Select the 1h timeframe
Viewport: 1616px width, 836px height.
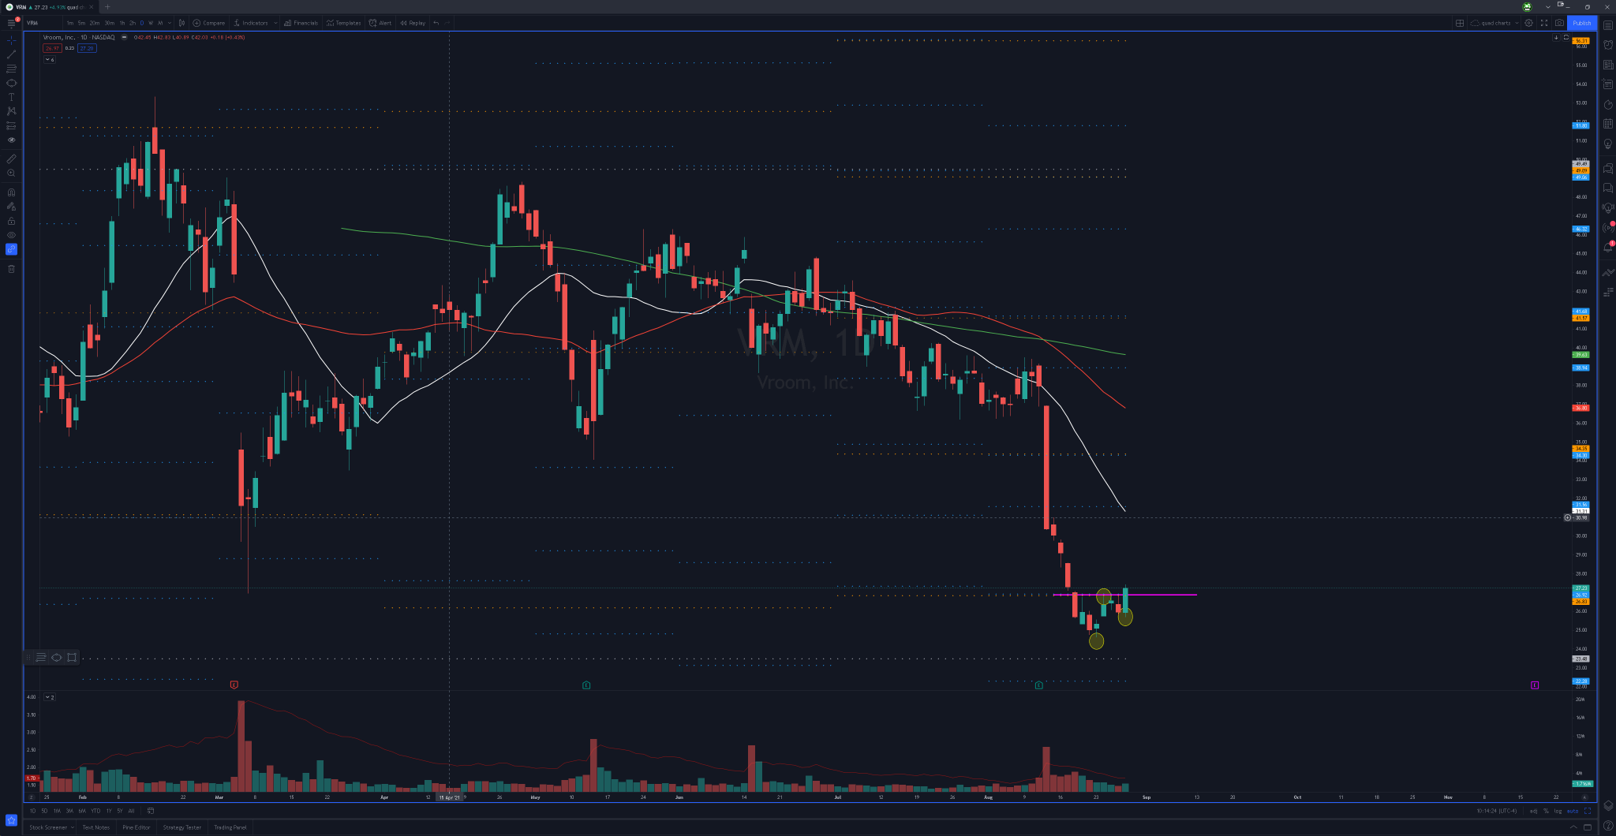(122, 23)
